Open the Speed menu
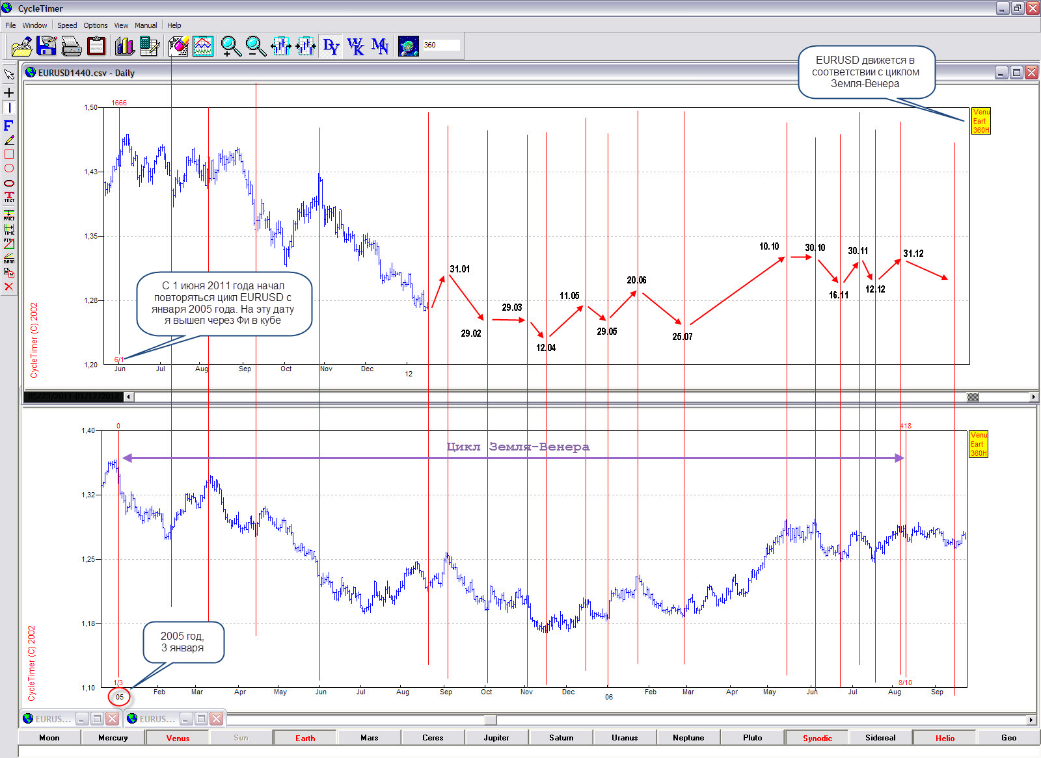 point(67,25)
